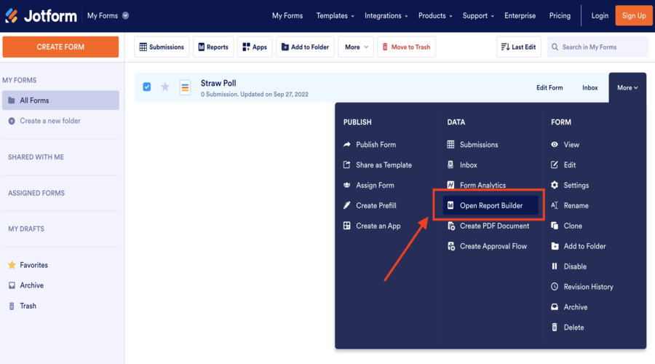
Task: Uncheck the Straw Poll form checkbox
Action: point(147,87)
